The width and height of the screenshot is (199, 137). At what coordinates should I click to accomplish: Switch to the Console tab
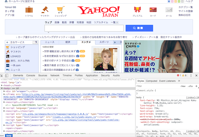pyautogui.click(x=30, y=75)
